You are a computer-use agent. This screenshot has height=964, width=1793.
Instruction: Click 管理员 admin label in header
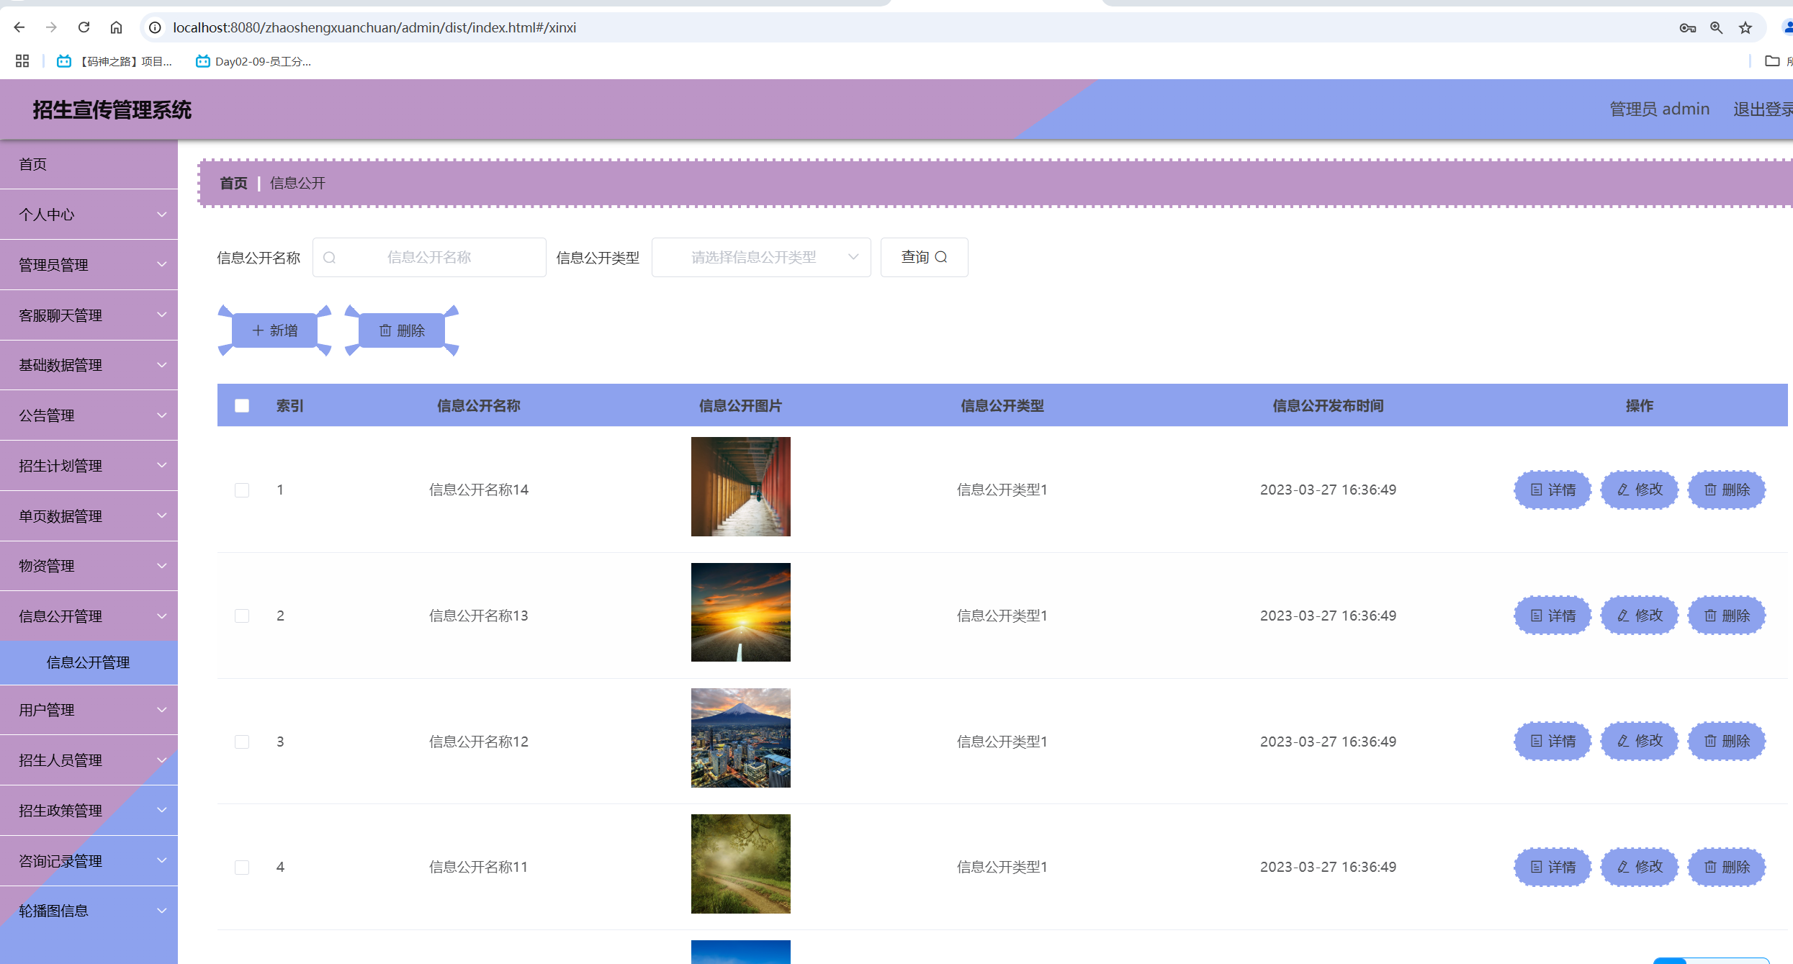(x=1659, y=109)
